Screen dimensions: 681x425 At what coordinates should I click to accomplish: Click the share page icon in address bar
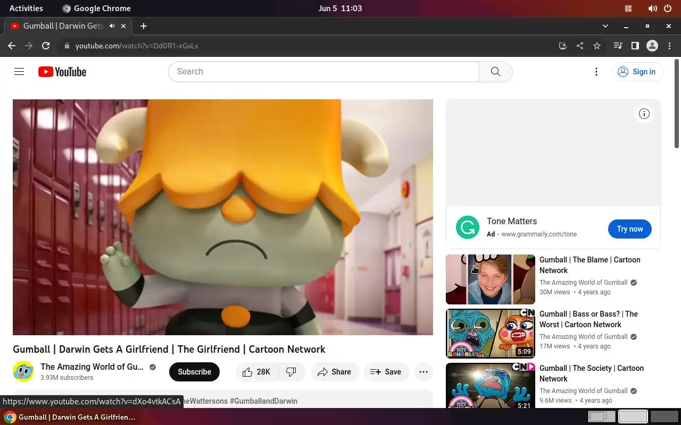pyautogui.click(x=580, y=46)
